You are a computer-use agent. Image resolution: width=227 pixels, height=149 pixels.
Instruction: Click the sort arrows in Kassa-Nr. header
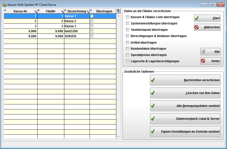5,10
